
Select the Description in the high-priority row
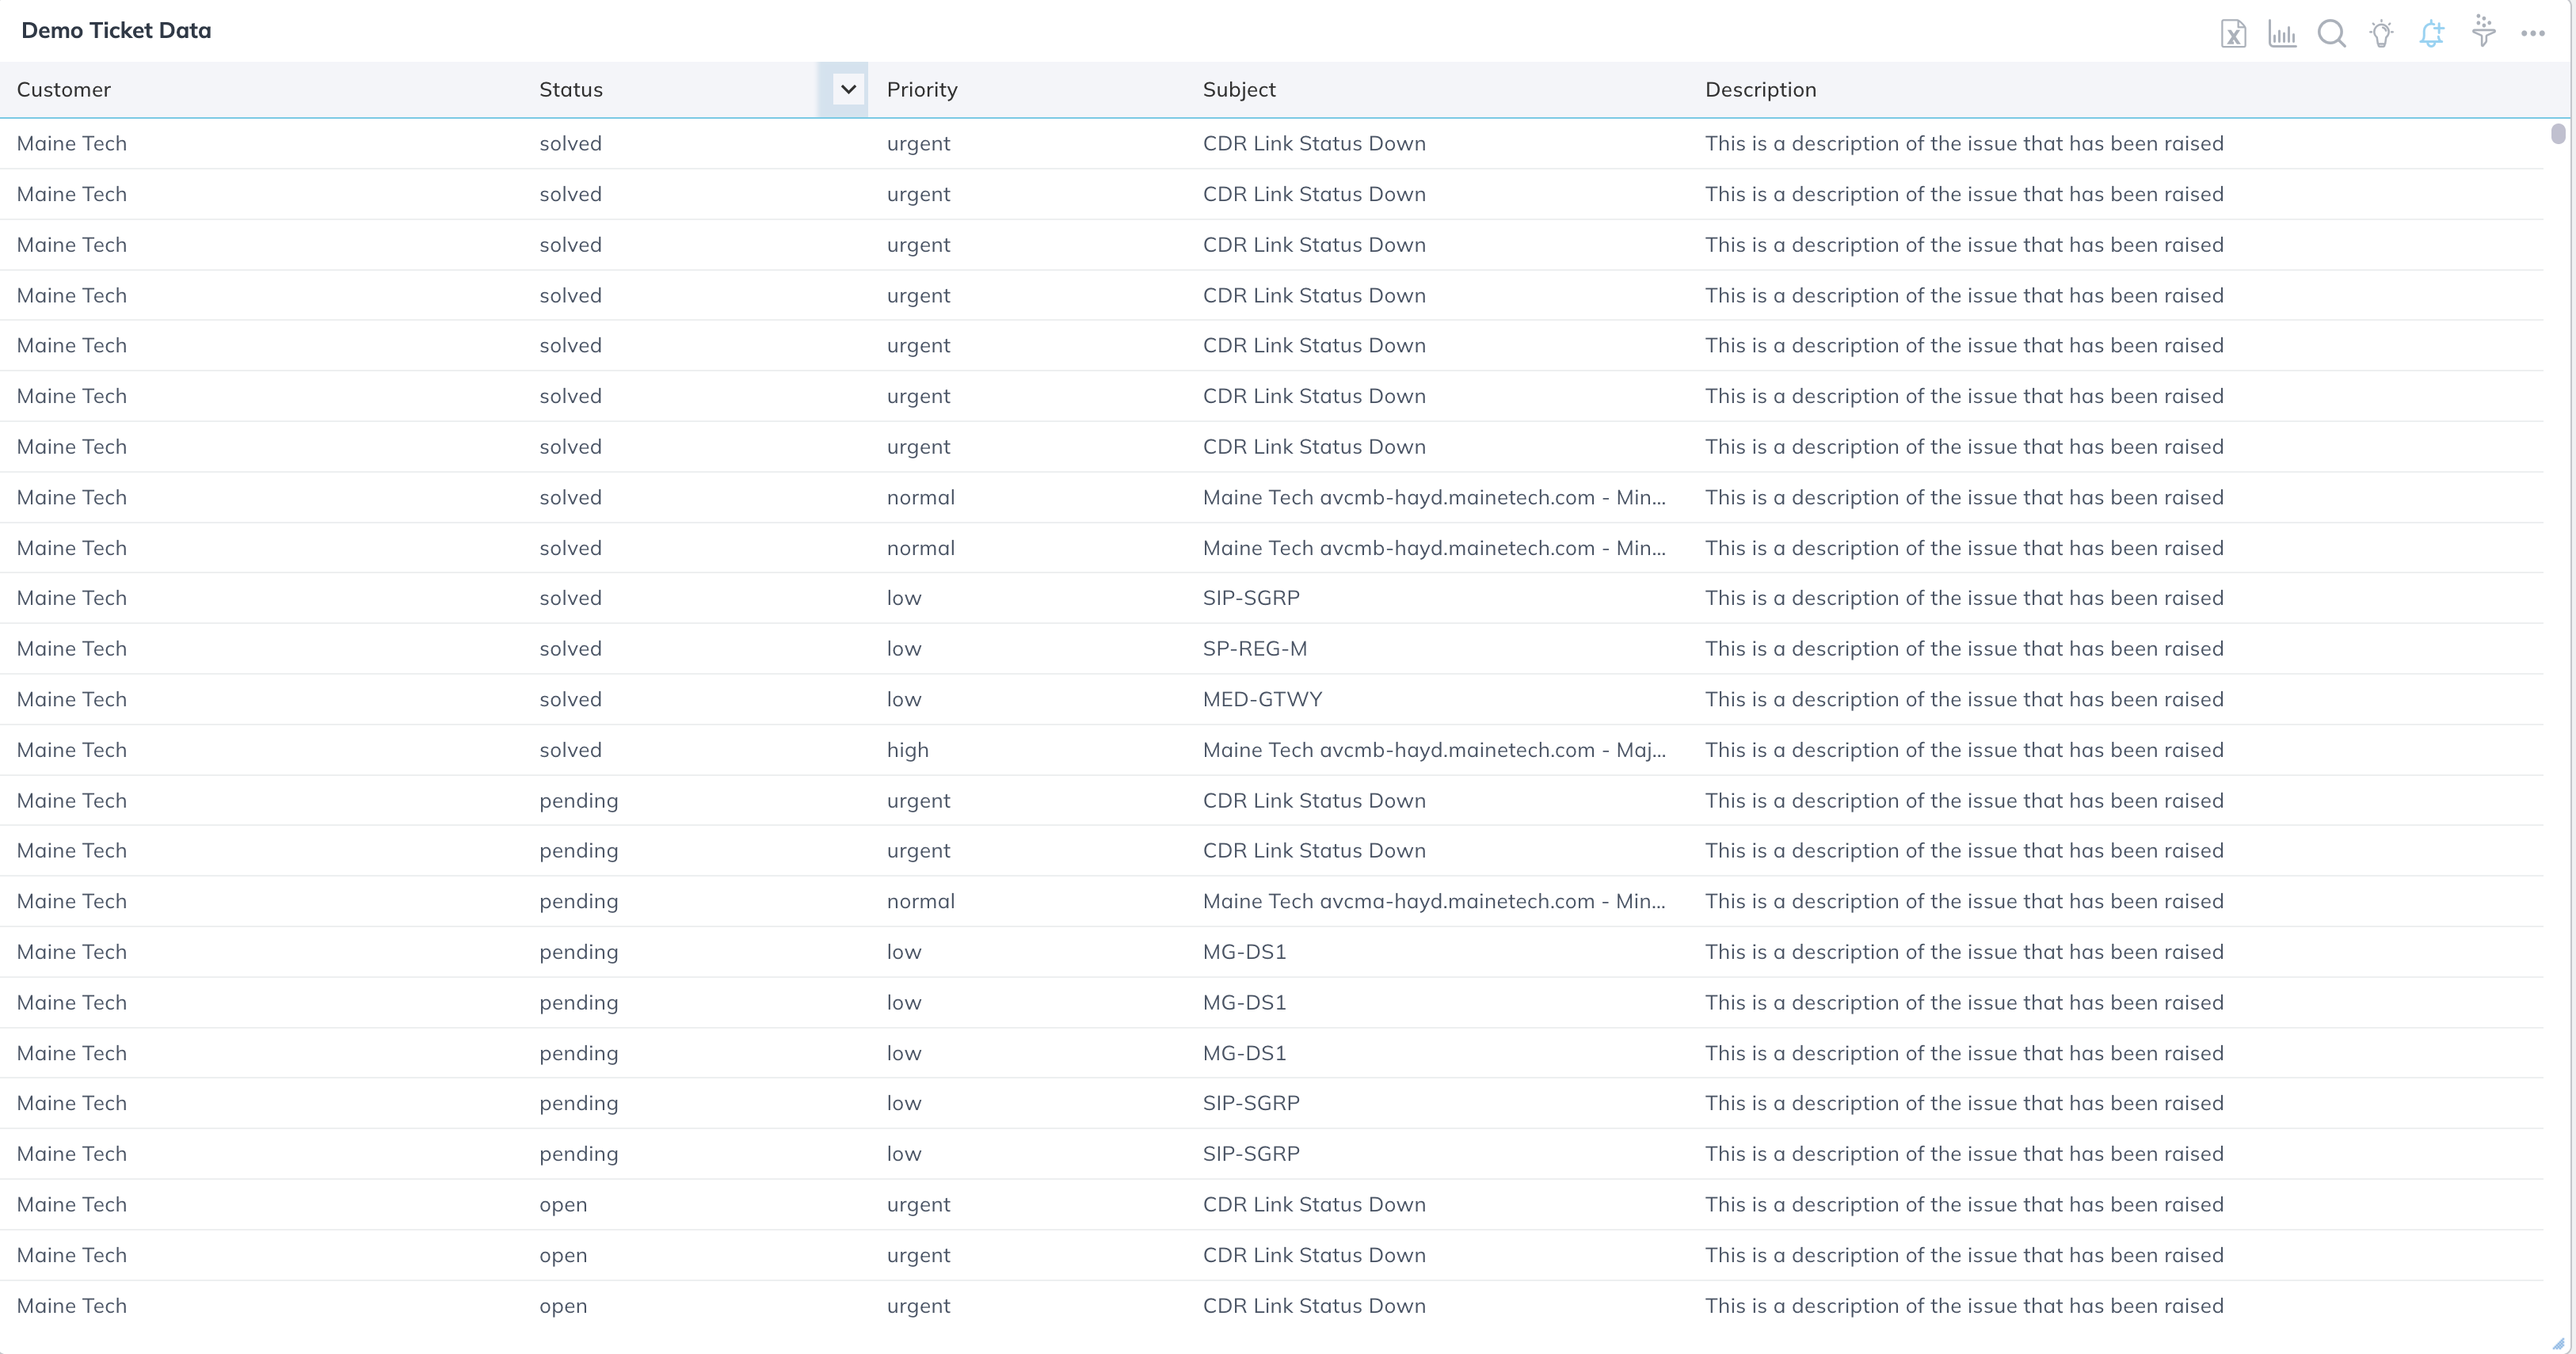(x=1964, y=751)
